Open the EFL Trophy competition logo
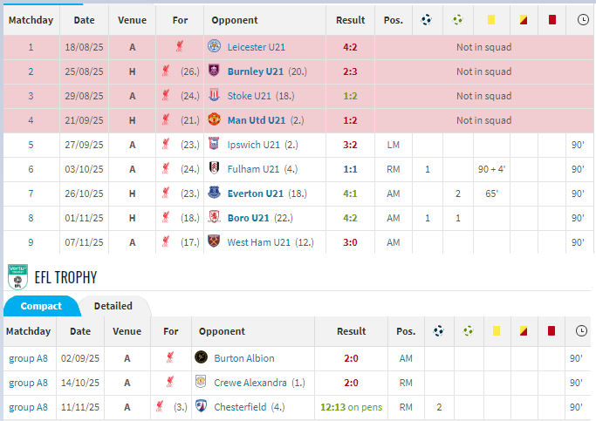This screenshot has width=596, height=421. 17,277
